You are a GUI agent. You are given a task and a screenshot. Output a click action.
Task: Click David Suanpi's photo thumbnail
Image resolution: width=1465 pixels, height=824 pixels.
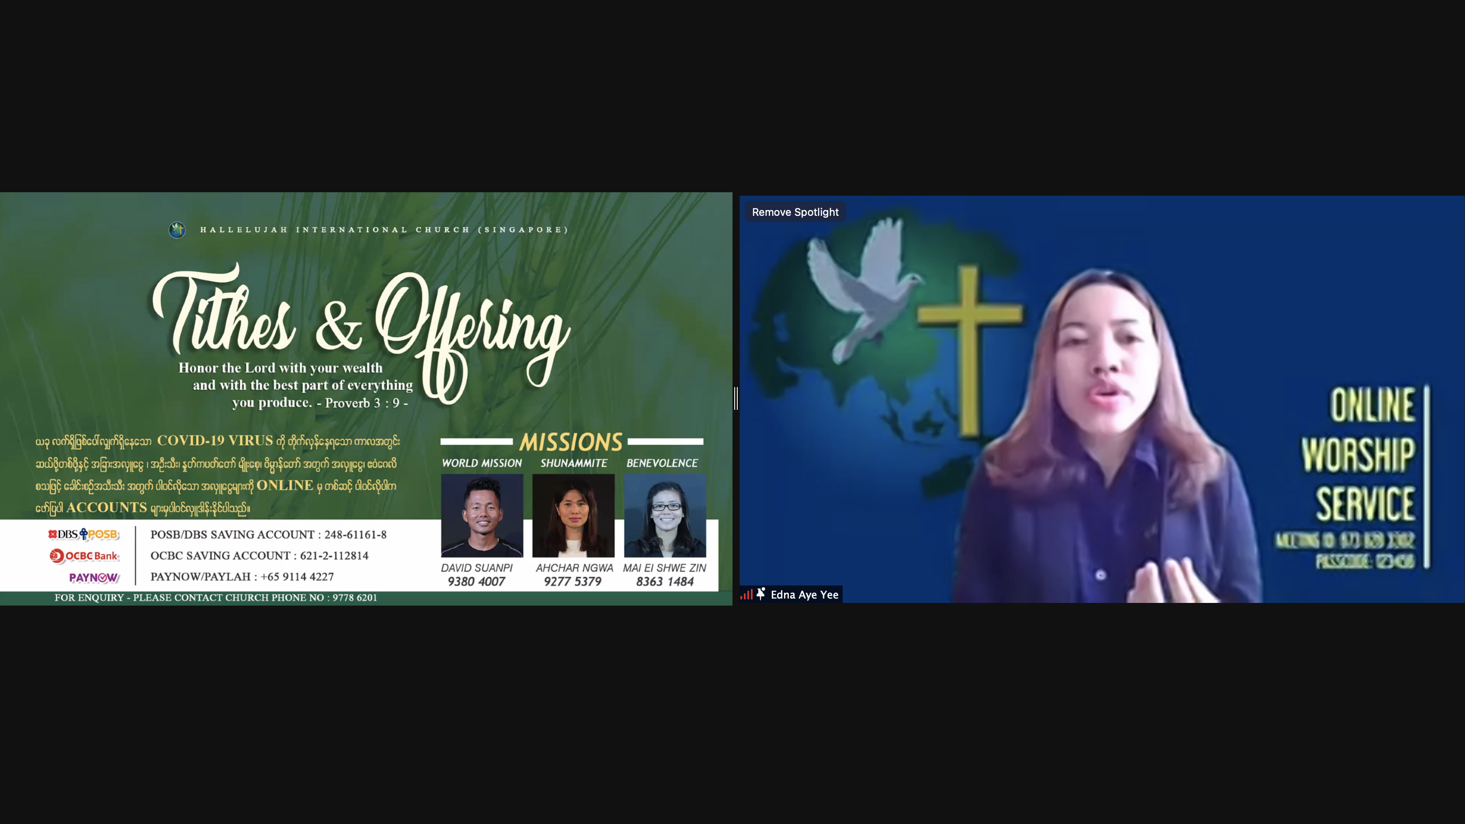pos(482,515)
